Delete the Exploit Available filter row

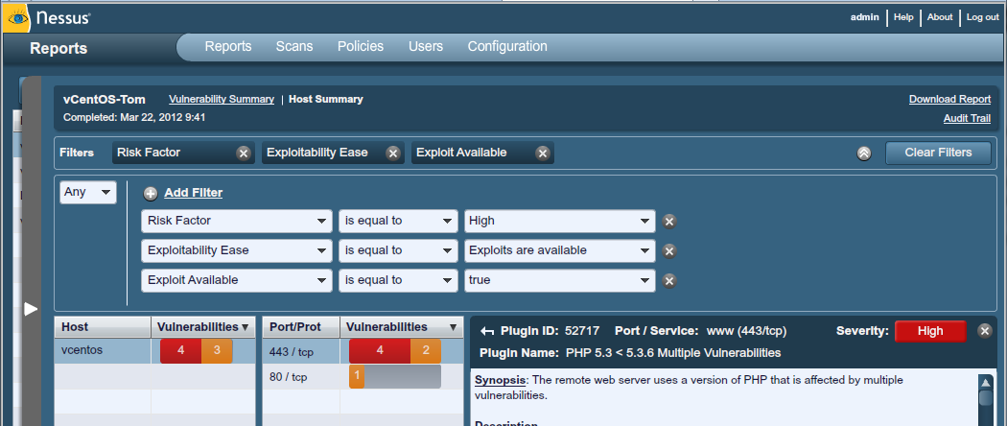pyautogui.click(x=669, y=281)
